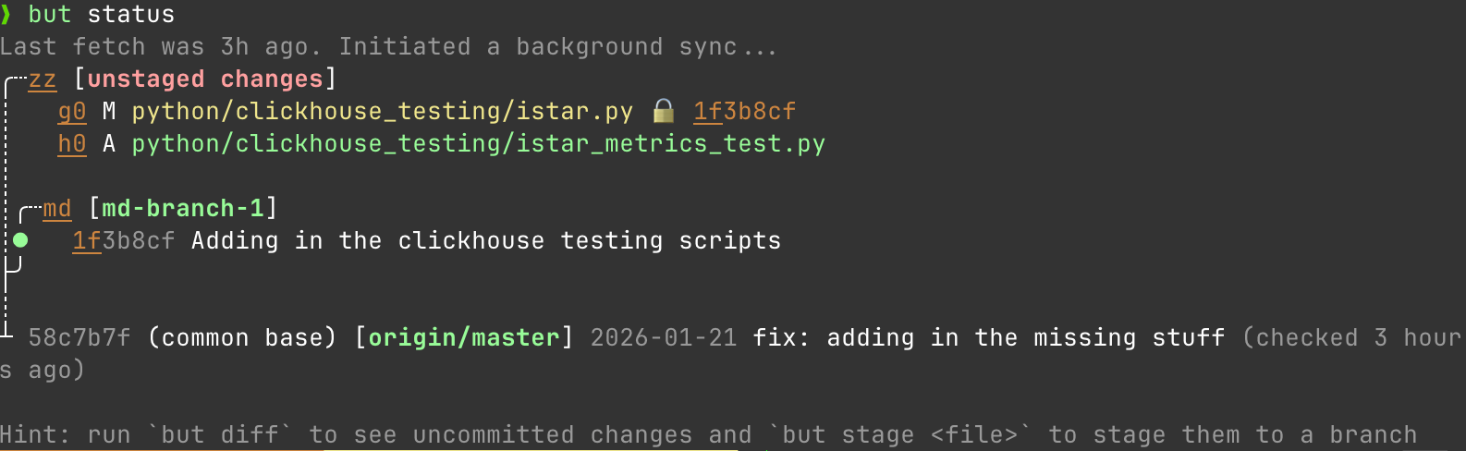This screenshot has width=1466, height=451.
Task: Click the h0 file ID
Action: pyautogui.click(x=72, y=144)
